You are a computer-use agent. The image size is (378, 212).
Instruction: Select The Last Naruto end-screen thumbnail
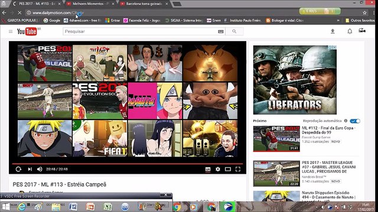pyautogui.click(x=100, y=63)
